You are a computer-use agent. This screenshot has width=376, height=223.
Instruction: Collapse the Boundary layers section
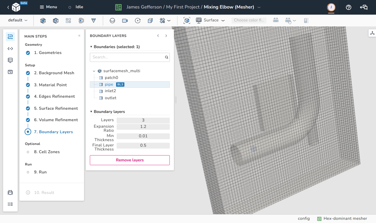pos(108,112)
